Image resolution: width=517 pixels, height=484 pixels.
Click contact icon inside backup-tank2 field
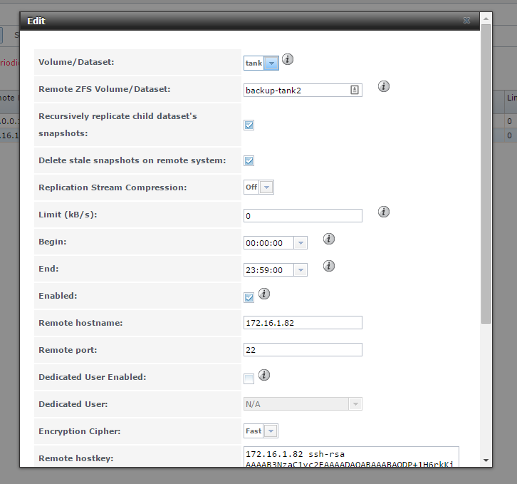pos(355,90)
